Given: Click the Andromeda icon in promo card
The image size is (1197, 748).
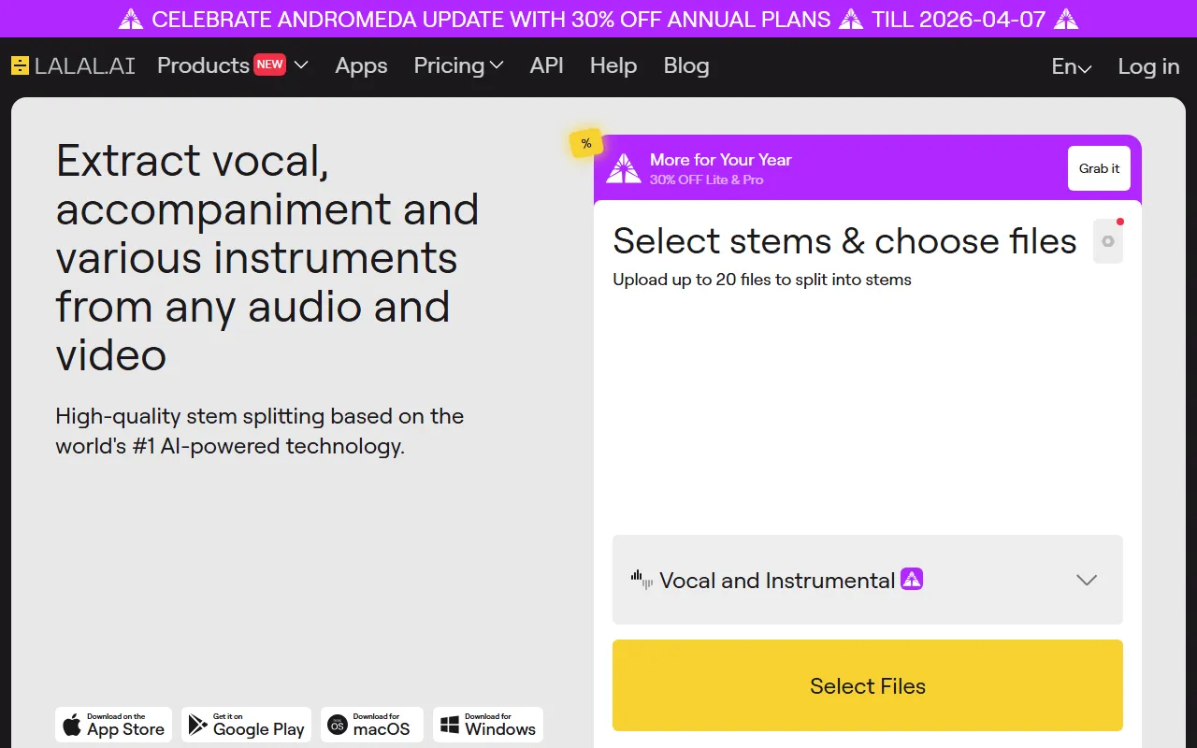Looking at the screenshot, I should tap(624, 168).
